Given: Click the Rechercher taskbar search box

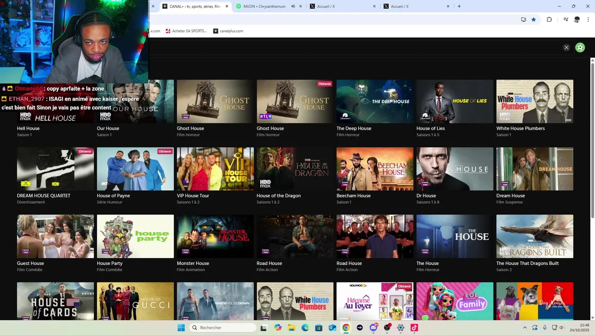Looking at the screenshot, I should click(x=223, y=328).
